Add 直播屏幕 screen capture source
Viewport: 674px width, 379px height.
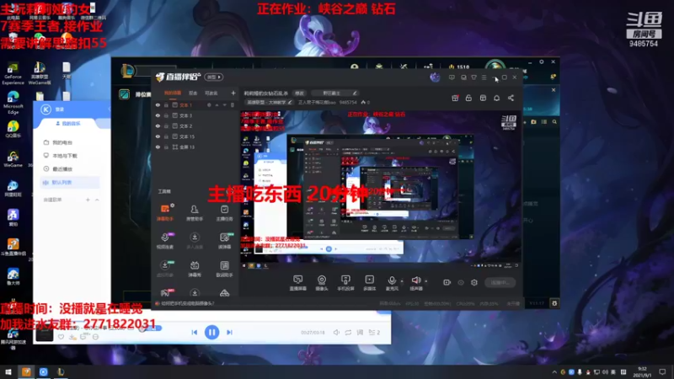pyautogui.click(x=298, y=283)
